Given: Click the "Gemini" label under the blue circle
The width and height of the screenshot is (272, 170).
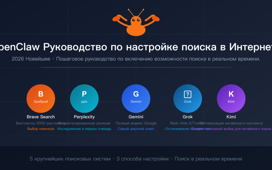Looking at the screenshot, I should [136, 117].
